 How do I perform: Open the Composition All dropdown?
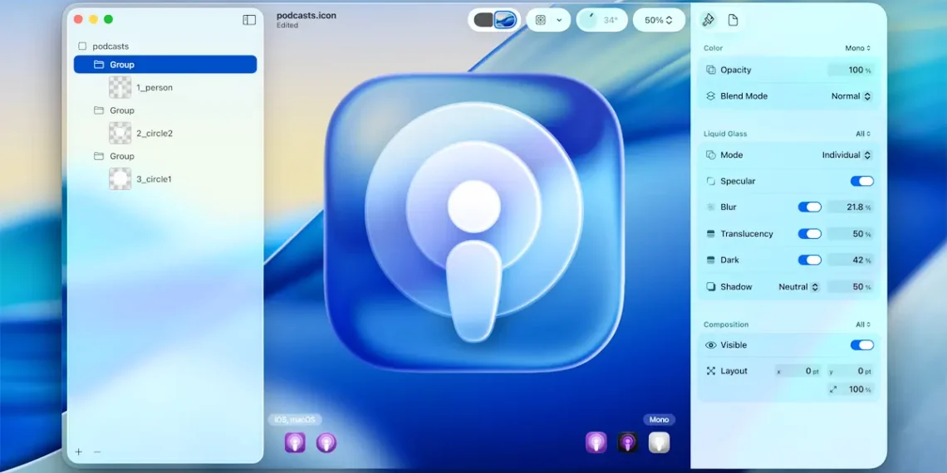click(x=863, y=324)
